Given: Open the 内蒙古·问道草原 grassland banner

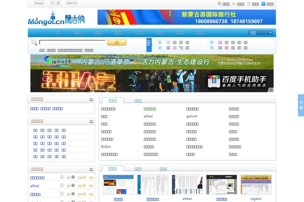Looking at the screenshot, I should point(152,62).
